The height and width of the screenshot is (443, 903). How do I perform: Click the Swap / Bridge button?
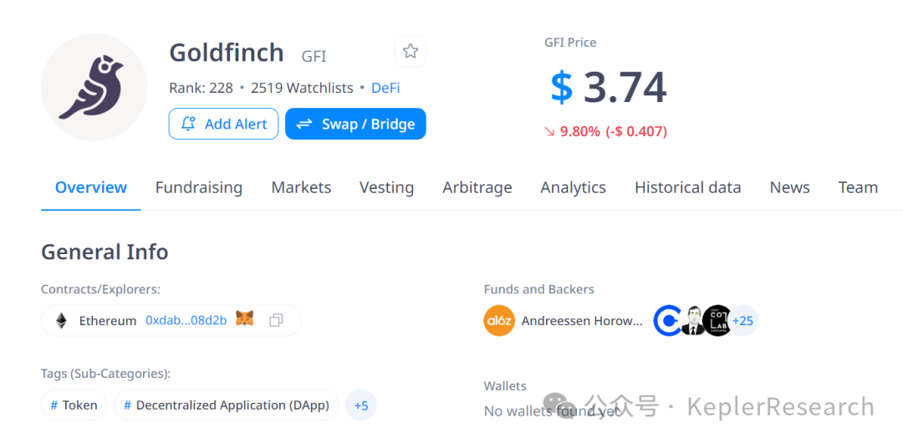[x=355, y=124]
